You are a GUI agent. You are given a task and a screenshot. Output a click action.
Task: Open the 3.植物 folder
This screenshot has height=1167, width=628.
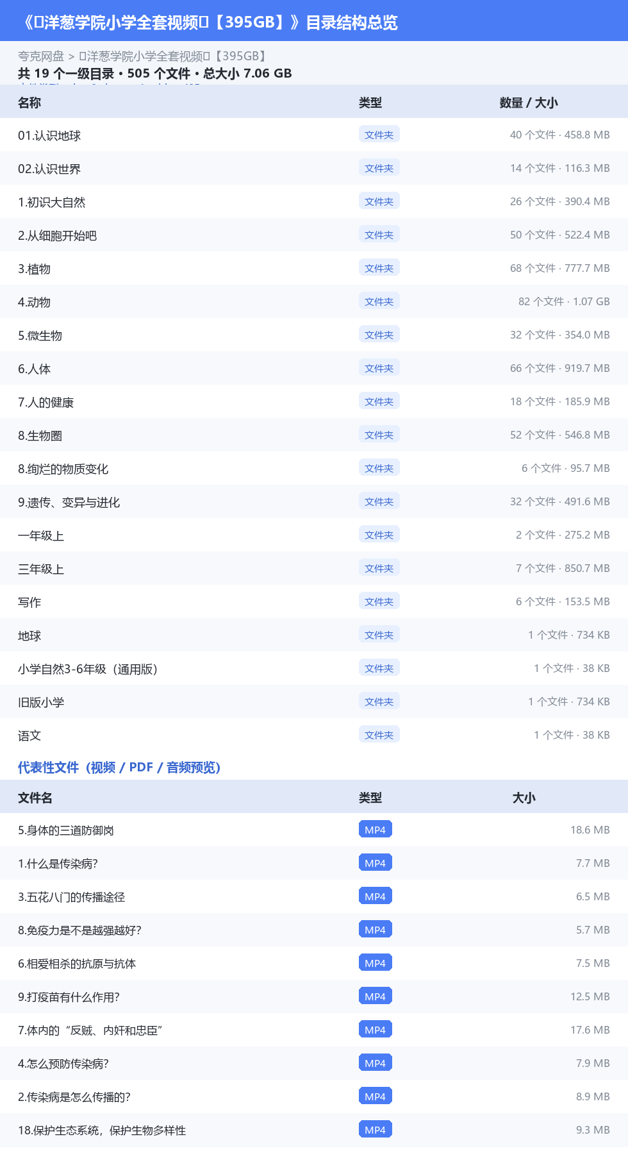[34, 269]
